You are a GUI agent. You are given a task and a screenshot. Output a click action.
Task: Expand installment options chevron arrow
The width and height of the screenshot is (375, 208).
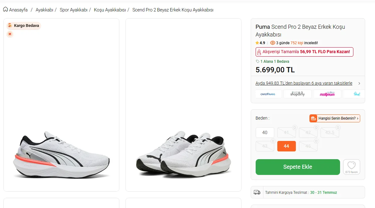point(359,83)
